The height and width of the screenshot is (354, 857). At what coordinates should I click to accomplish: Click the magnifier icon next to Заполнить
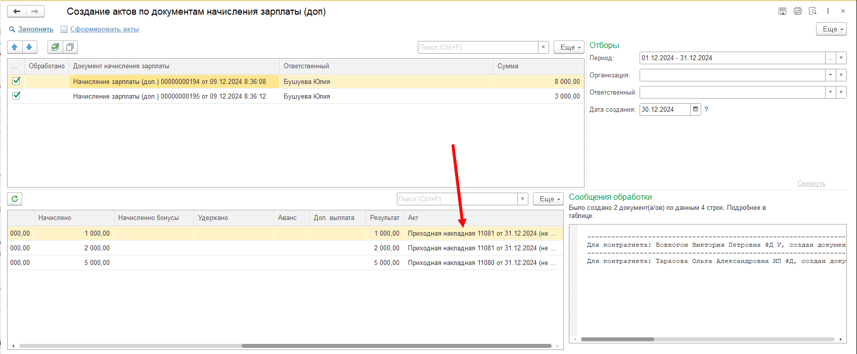click(x=12, y=29)
